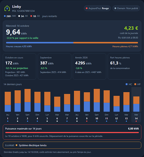This screenshot has height=157, width=144.
Task: Click the white Tempo dot under day 8
Action: (x=77, y=121)
